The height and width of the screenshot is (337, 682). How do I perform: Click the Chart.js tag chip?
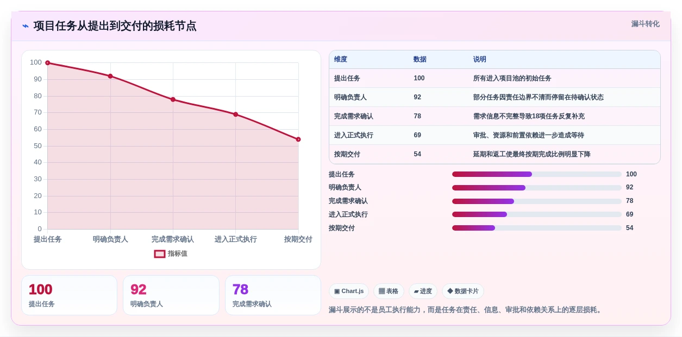[x=349, y=291]
